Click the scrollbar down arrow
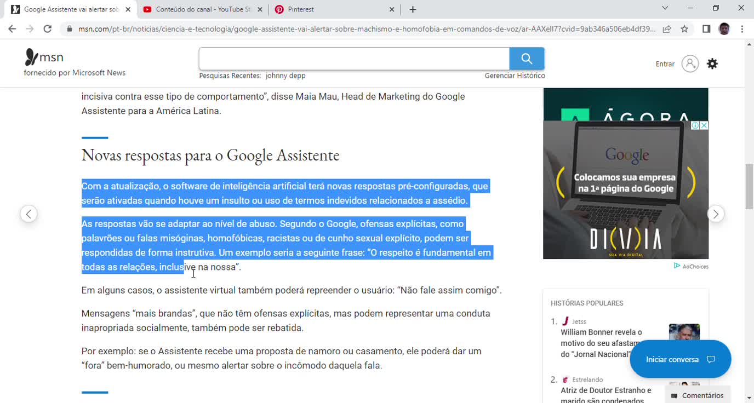 749,398
